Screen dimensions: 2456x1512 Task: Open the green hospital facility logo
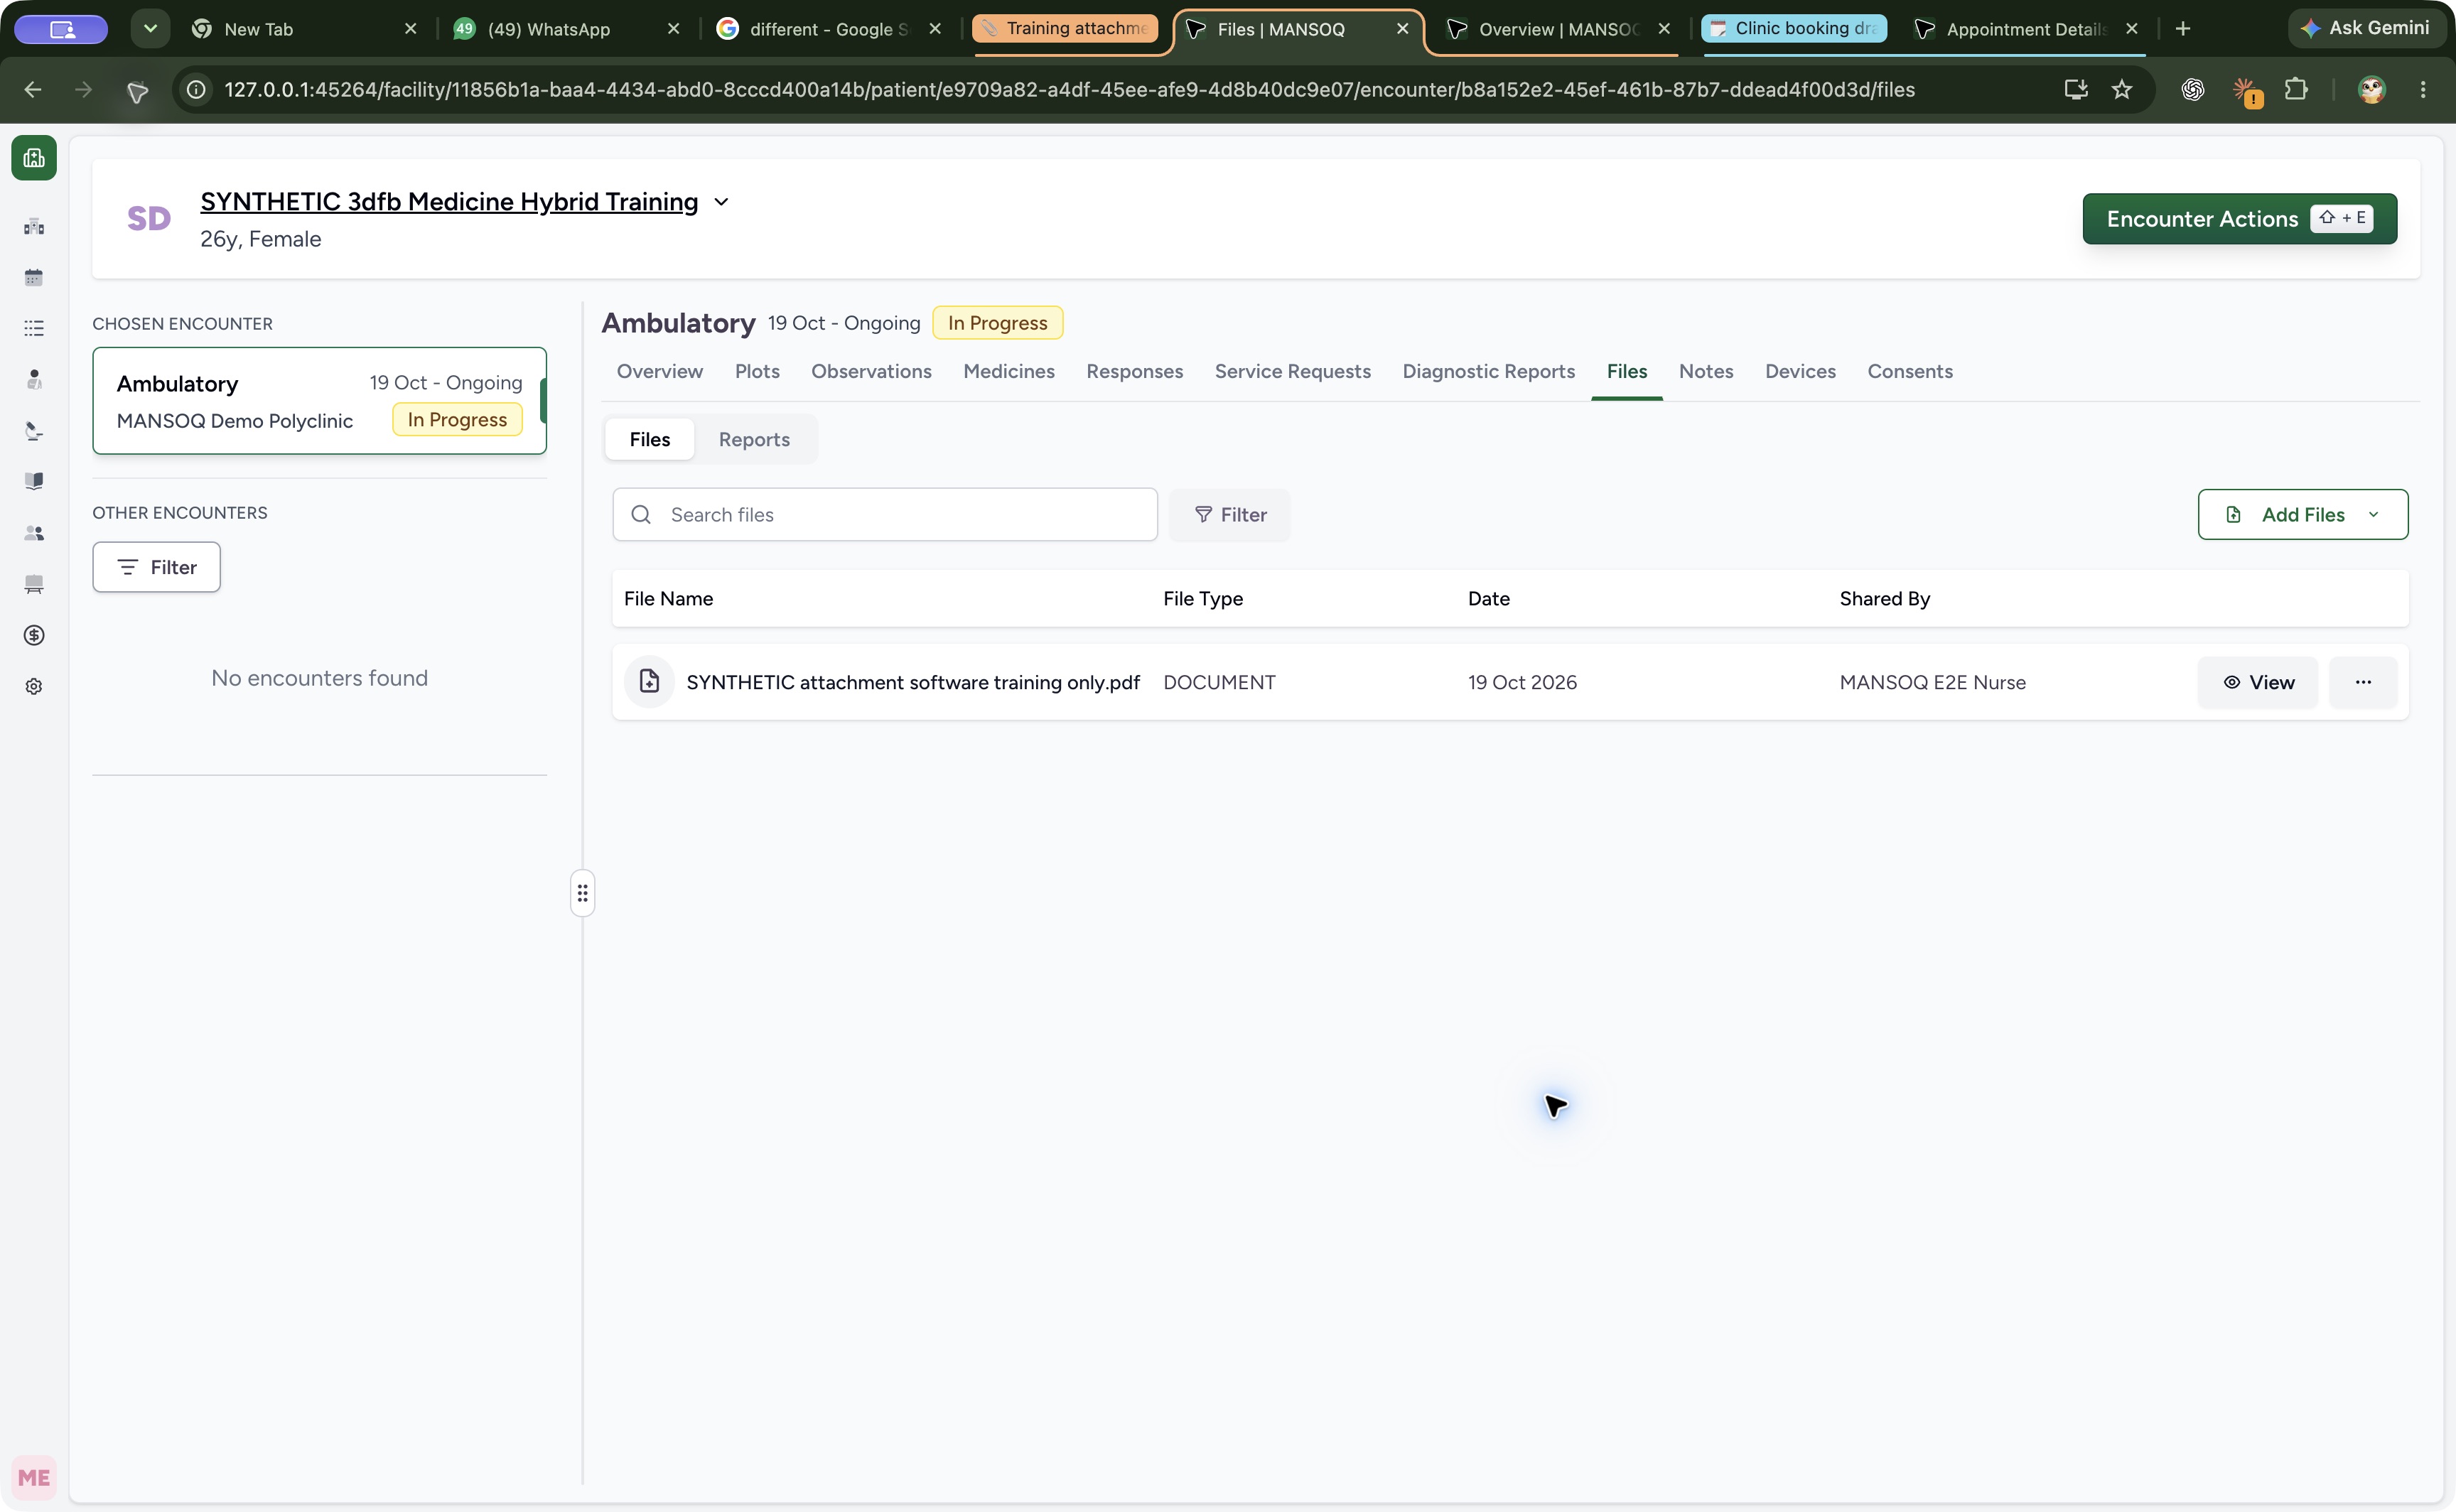coord(34,158)
